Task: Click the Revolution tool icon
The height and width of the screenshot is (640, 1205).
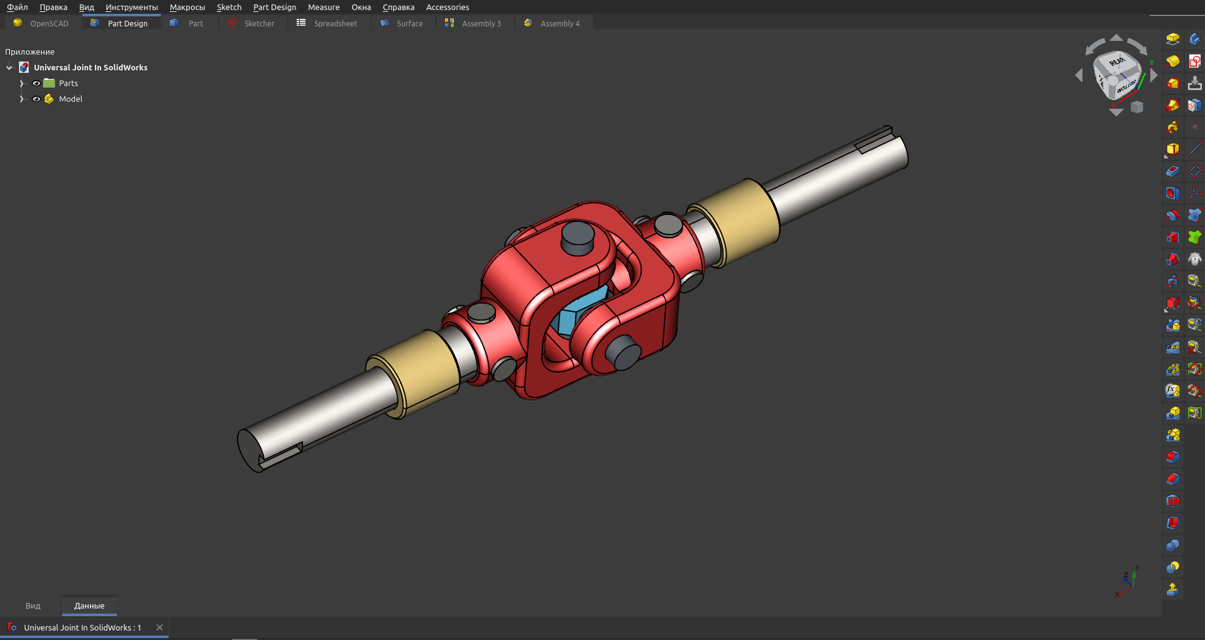Action: click(1172, 61)
